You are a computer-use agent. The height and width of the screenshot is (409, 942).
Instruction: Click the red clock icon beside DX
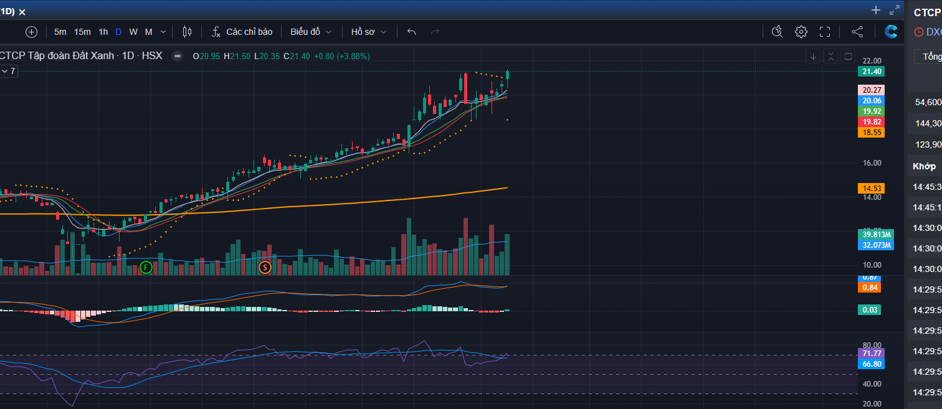click(x=918, y=32)
